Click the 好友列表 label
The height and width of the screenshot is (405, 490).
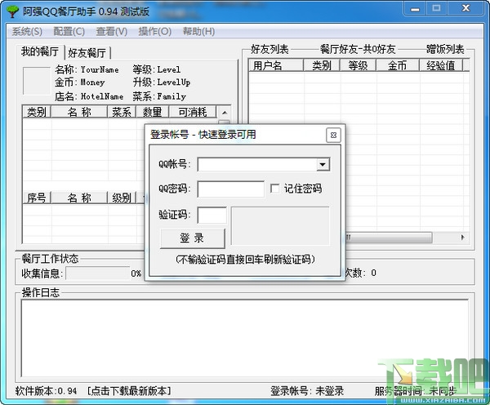[269, 49]
